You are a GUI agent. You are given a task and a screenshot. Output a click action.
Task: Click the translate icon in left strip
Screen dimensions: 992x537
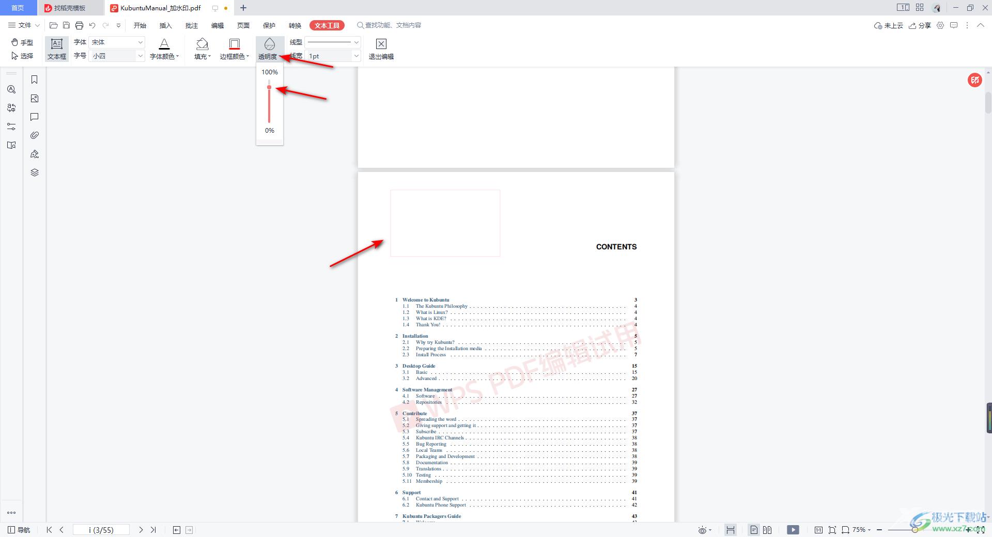pyautogui.click(x=11, y=108)
